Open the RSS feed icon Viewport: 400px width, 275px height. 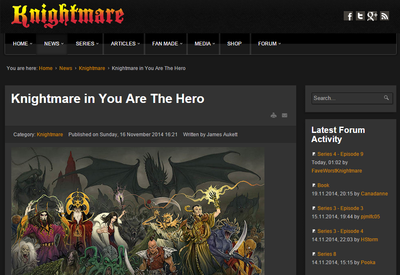[x=385, y=16]
